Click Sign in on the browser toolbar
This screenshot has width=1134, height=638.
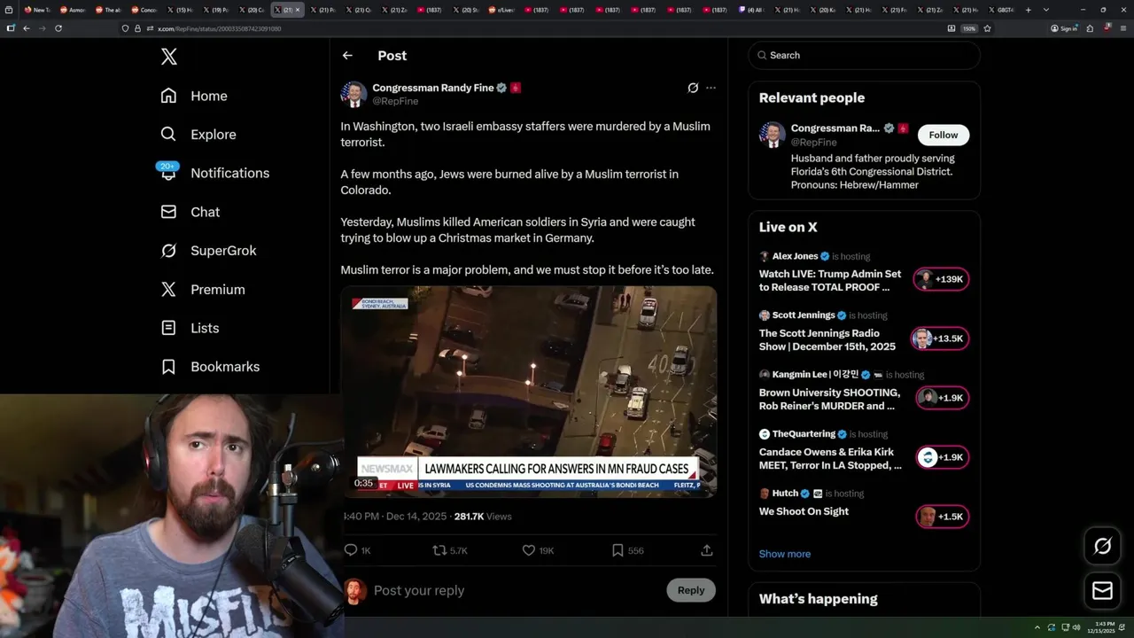coord(1063,28)
